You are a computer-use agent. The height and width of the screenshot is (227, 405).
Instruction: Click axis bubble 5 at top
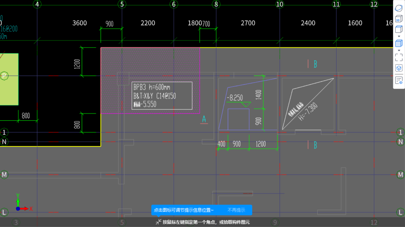tap(122, 4)
